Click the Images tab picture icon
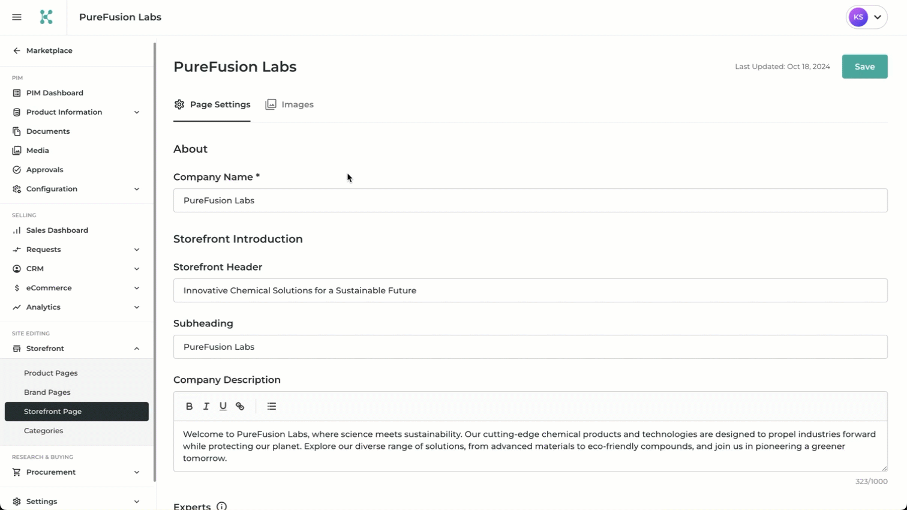 (x=271, y=104)
